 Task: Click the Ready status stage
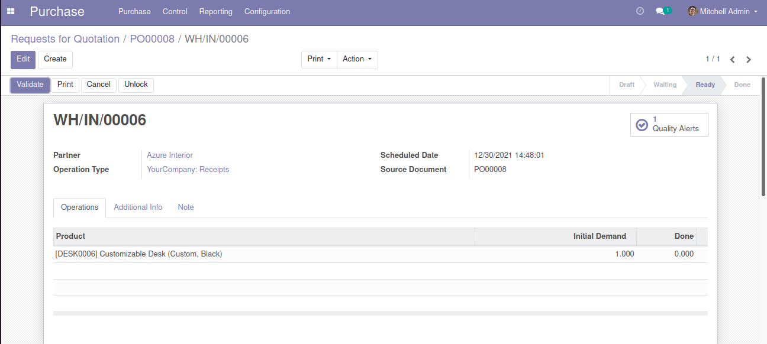tap(705, 85)
